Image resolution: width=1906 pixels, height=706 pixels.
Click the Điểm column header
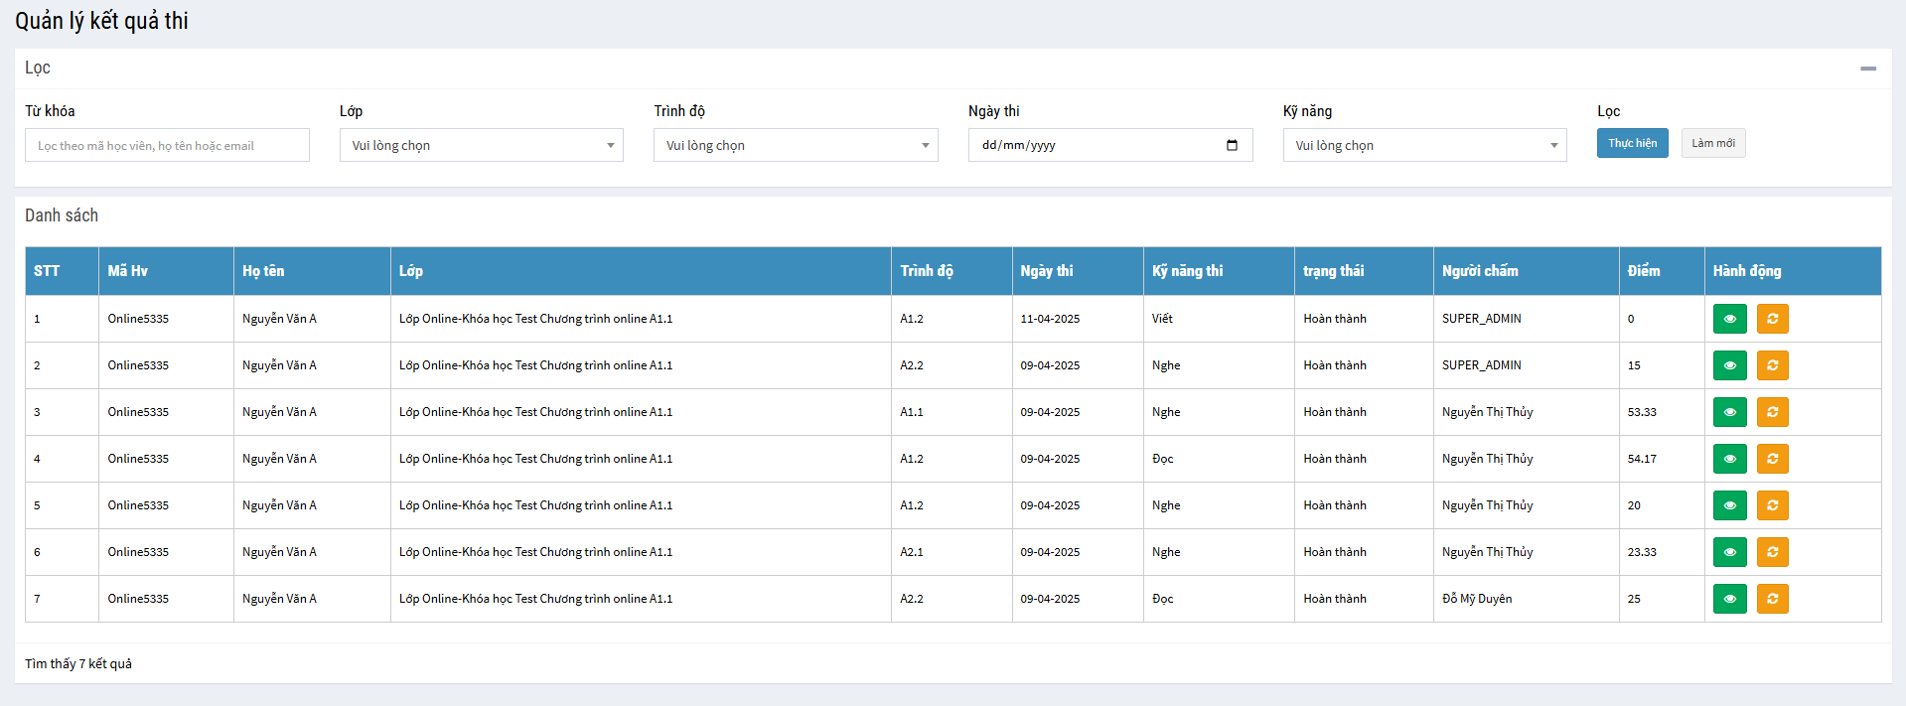tap(1643, 271)
